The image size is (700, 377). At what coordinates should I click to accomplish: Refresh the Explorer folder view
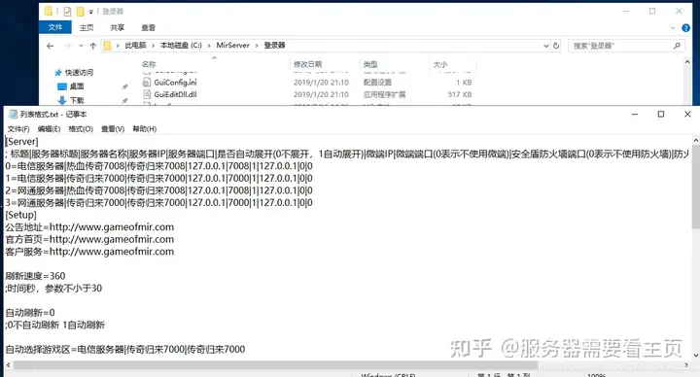[x=556, y=46]
